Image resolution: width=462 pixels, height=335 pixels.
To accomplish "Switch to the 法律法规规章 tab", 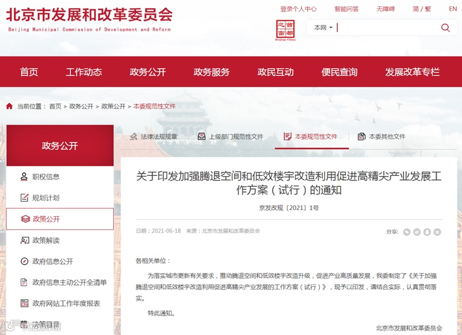I will pos(154,137).
